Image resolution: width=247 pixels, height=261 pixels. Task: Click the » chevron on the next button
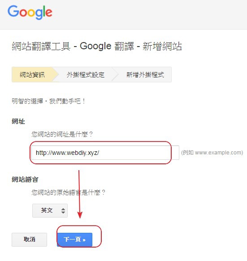[x=84, y=240]
